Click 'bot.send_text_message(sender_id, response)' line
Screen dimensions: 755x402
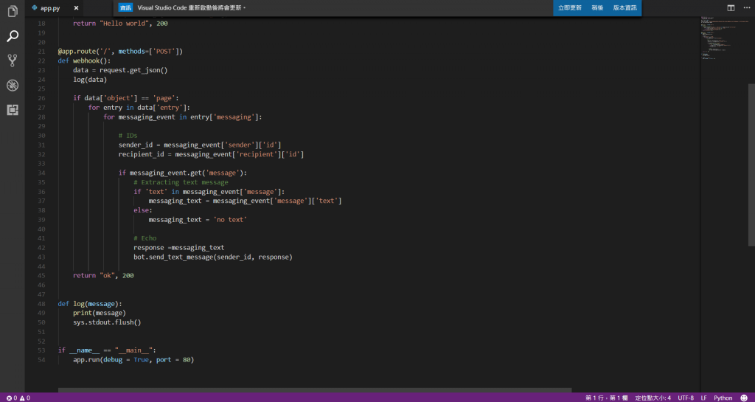213,257
